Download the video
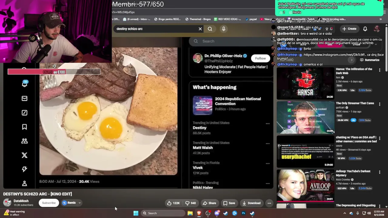388x218 pixels. [251, 203]
